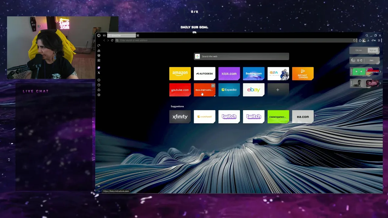Go forward with the forward arrow

point(108,40)
